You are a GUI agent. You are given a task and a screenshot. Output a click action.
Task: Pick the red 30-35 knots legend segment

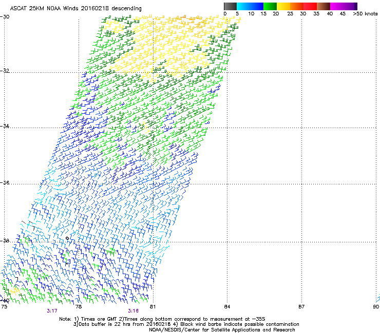tap(310, 6)
